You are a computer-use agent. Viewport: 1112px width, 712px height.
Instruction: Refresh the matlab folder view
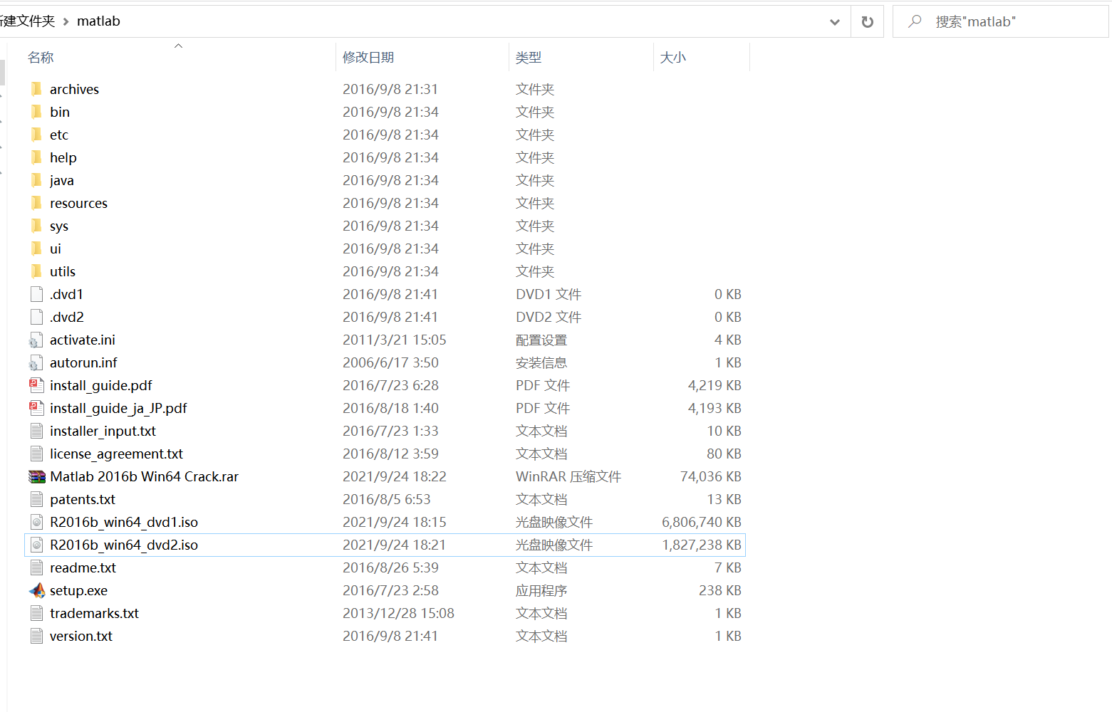867,21
